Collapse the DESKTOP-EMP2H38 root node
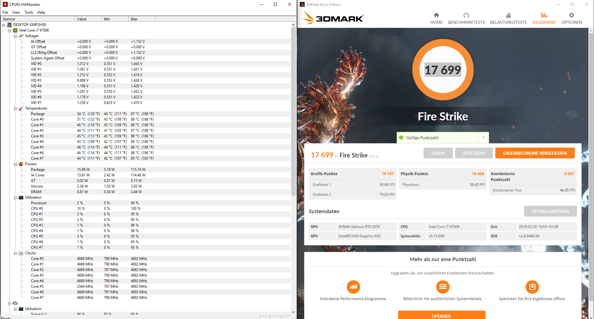 (x=4, y=25)
